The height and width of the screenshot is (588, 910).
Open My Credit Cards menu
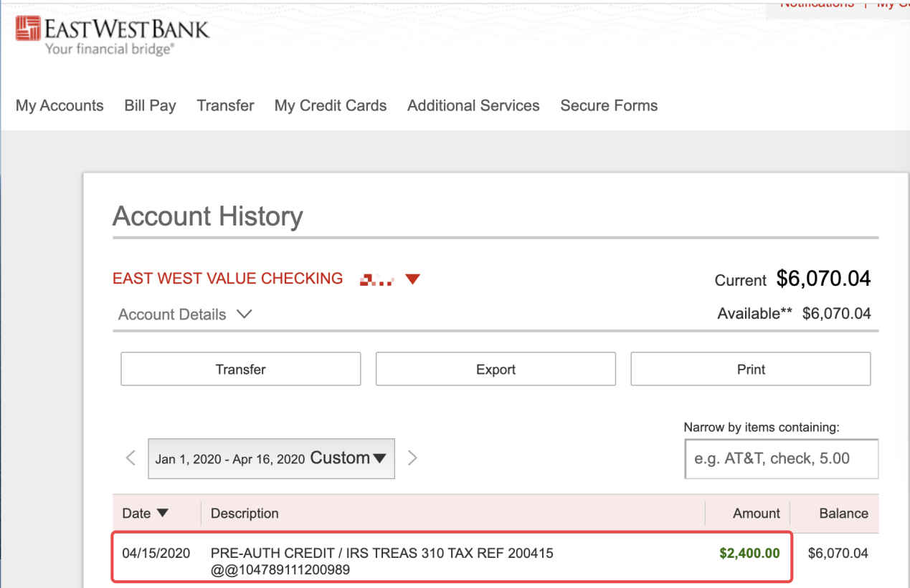click(331, 106)
